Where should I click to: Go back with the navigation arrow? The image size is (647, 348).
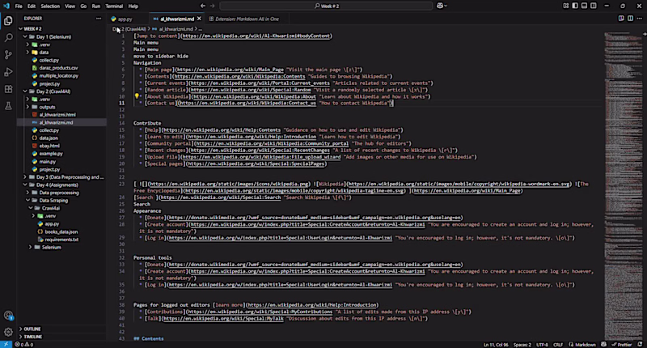[x=203, y=6]
